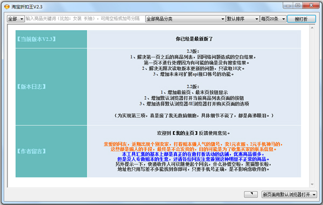
Task: Click the 【作者留言】 heading
Action: click(x=31, y=151)
